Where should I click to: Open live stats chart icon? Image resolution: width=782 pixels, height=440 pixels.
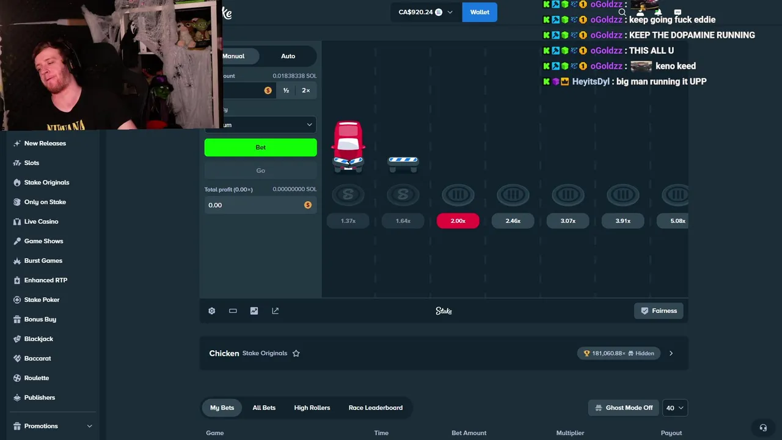254,310
